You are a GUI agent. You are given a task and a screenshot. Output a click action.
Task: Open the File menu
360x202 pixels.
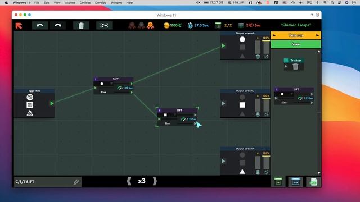tap(37, 3)
